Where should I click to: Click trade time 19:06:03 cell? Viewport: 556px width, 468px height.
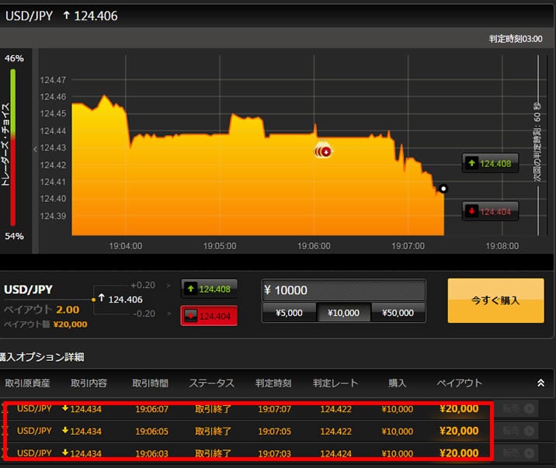click(151, 453)
